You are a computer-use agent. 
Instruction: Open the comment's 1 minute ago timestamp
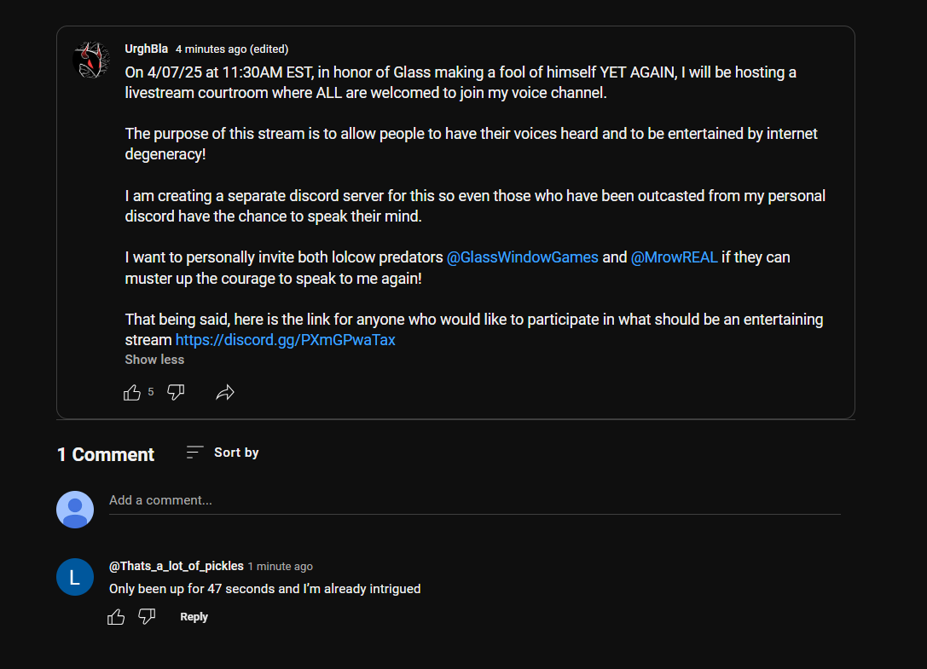click(281, 566)
